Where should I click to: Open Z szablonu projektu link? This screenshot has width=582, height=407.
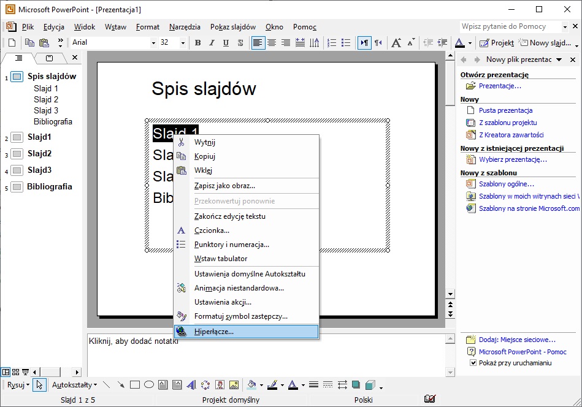[x=508, y=123]
